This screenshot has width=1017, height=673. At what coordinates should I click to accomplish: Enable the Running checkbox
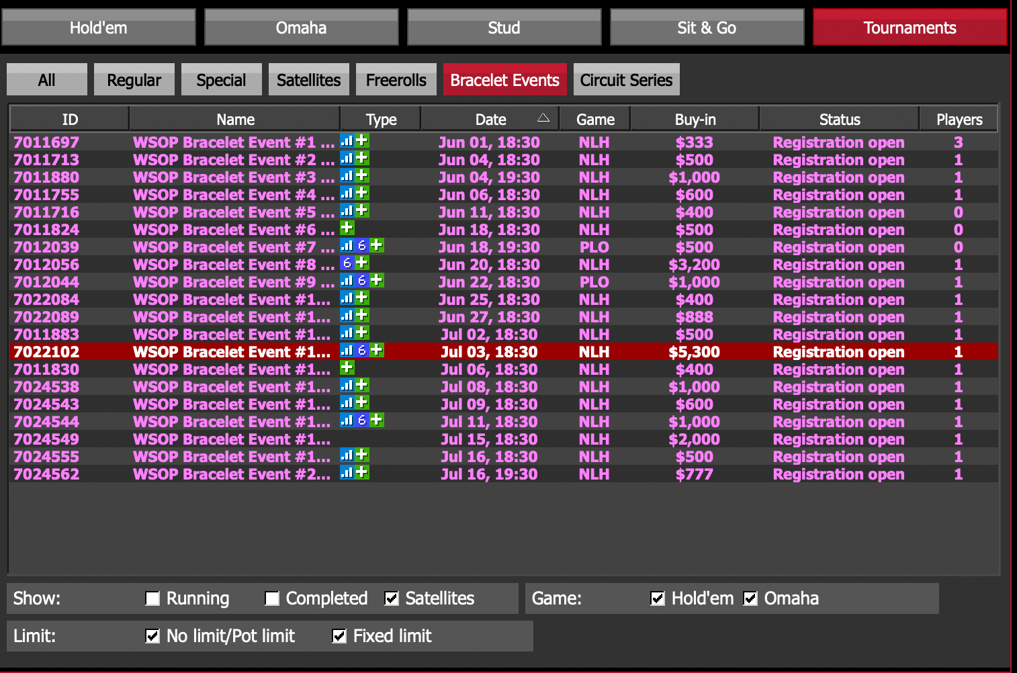coord(153,598)
